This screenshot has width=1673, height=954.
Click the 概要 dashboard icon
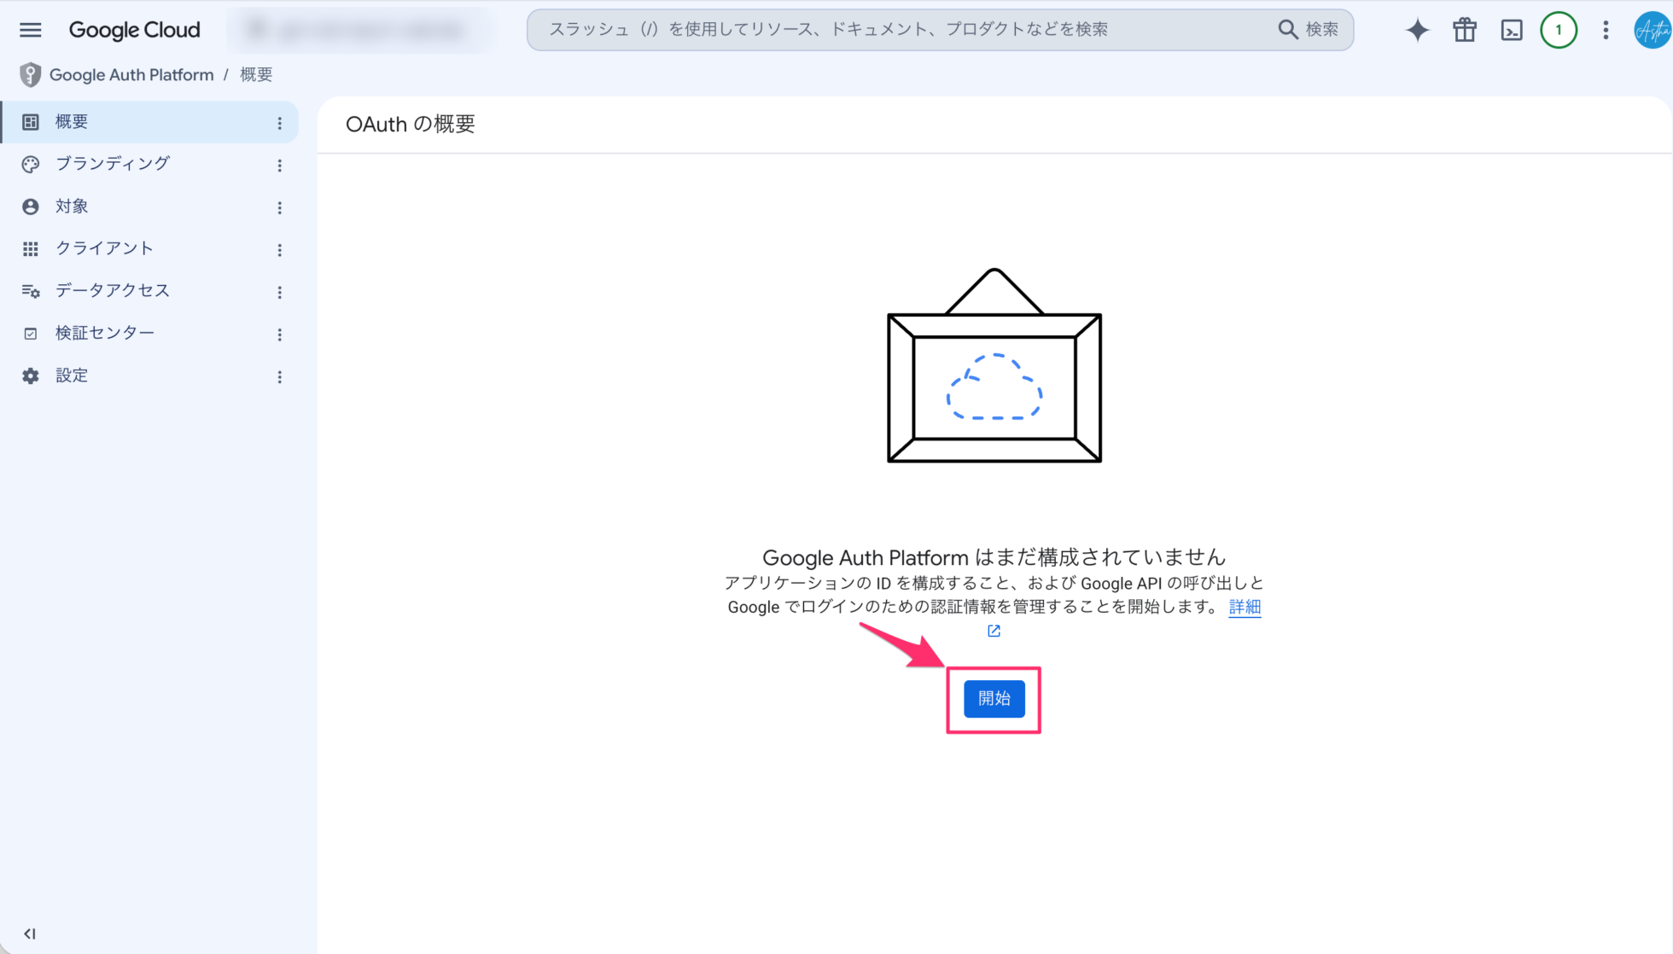pyautogui.click(x=31, y=122)
